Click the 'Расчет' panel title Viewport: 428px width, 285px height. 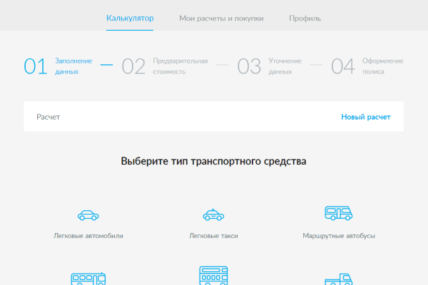pos(48,117)
